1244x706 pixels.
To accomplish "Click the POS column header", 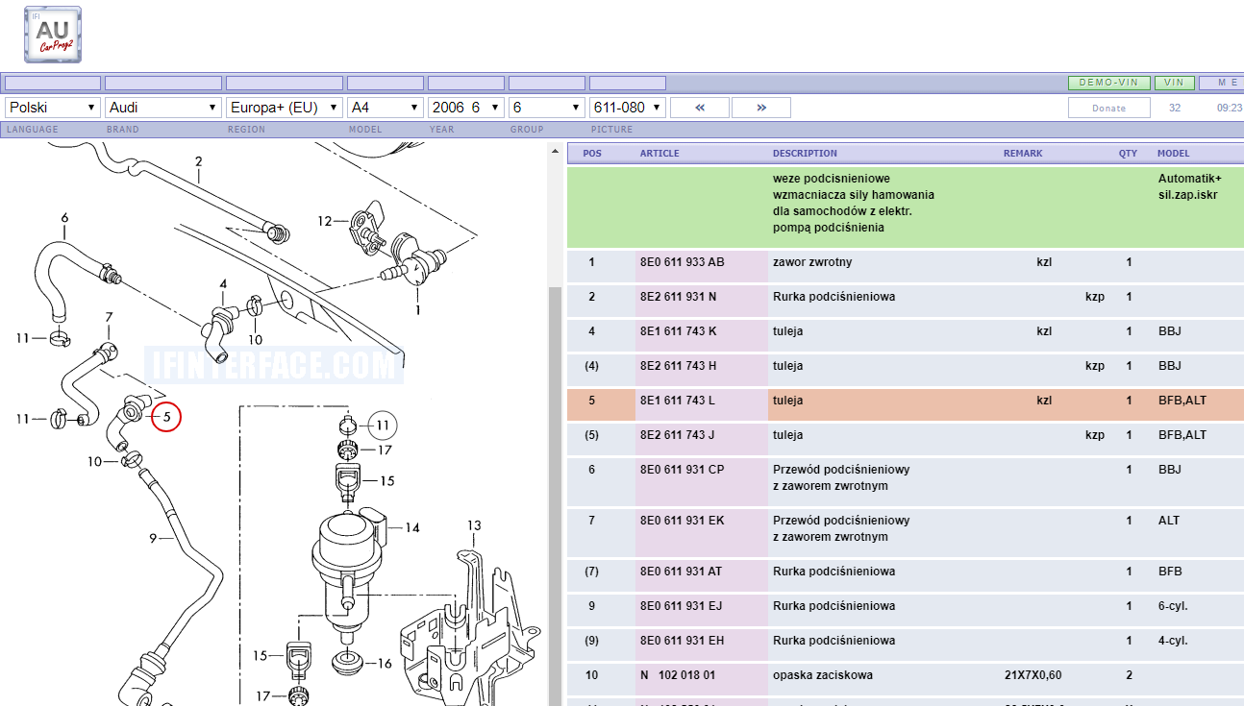I will 592,153.
